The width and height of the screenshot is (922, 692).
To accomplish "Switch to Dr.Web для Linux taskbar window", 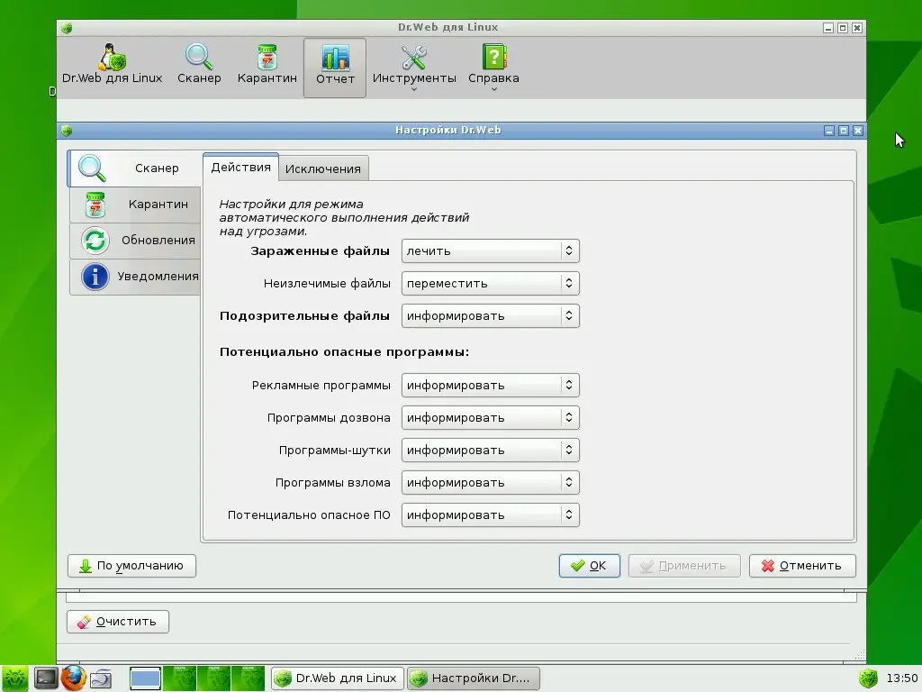I will pos(338,678).
